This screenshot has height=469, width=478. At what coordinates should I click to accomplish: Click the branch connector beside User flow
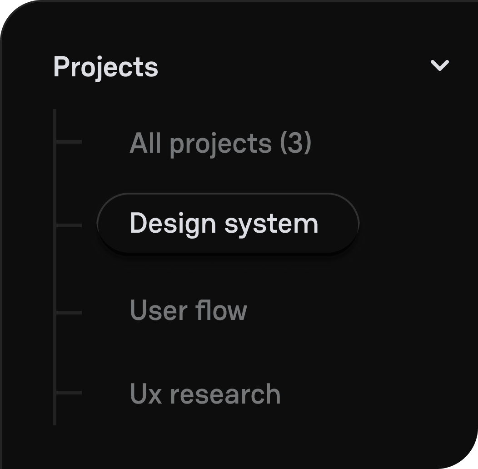click(x=69, y=312)
